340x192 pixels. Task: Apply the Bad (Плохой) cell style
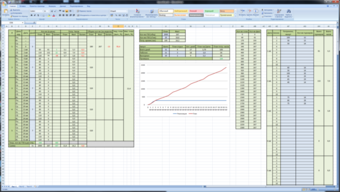coord(196,11)
